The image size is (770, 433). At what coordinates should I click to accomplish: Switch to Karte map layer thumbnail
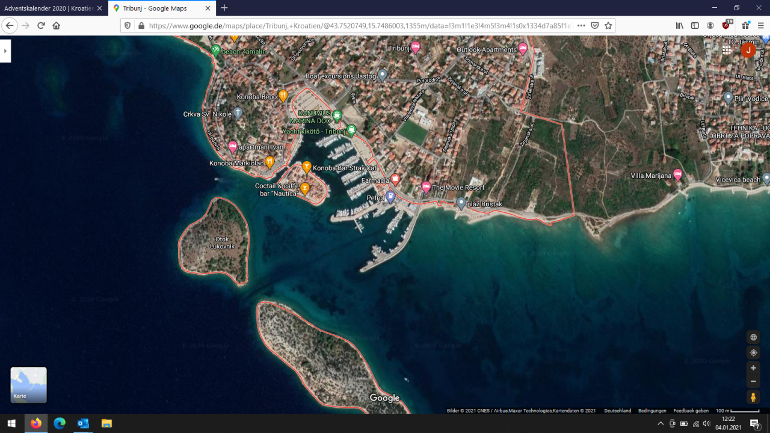pos(28,385)
